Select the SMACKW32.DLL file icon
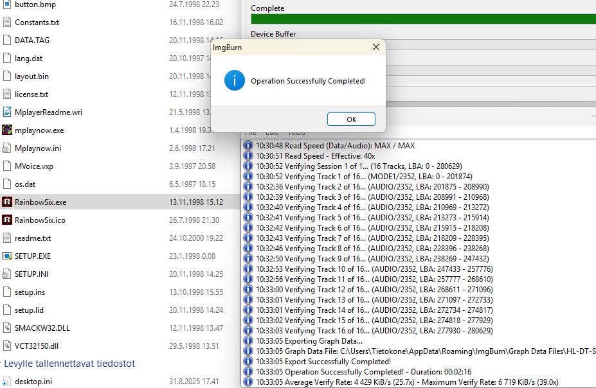 click(6, 328)
